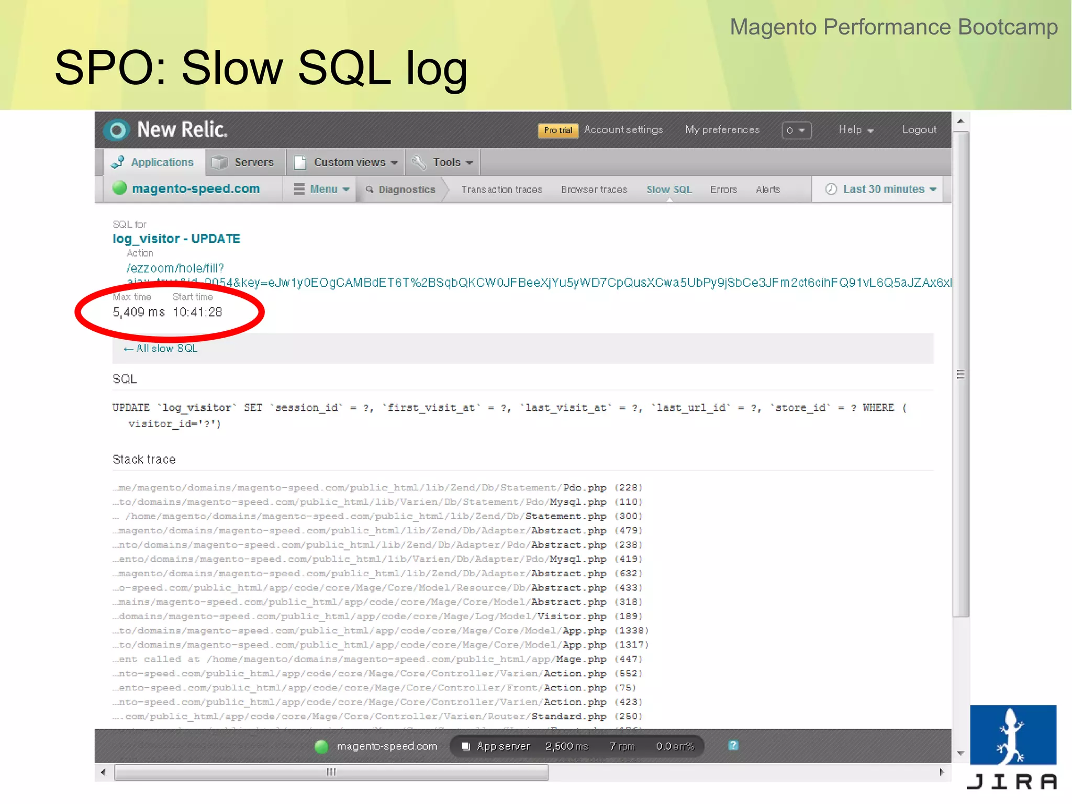Switch to Browser traces tab

pyautogui.click(x=594, y=189)
